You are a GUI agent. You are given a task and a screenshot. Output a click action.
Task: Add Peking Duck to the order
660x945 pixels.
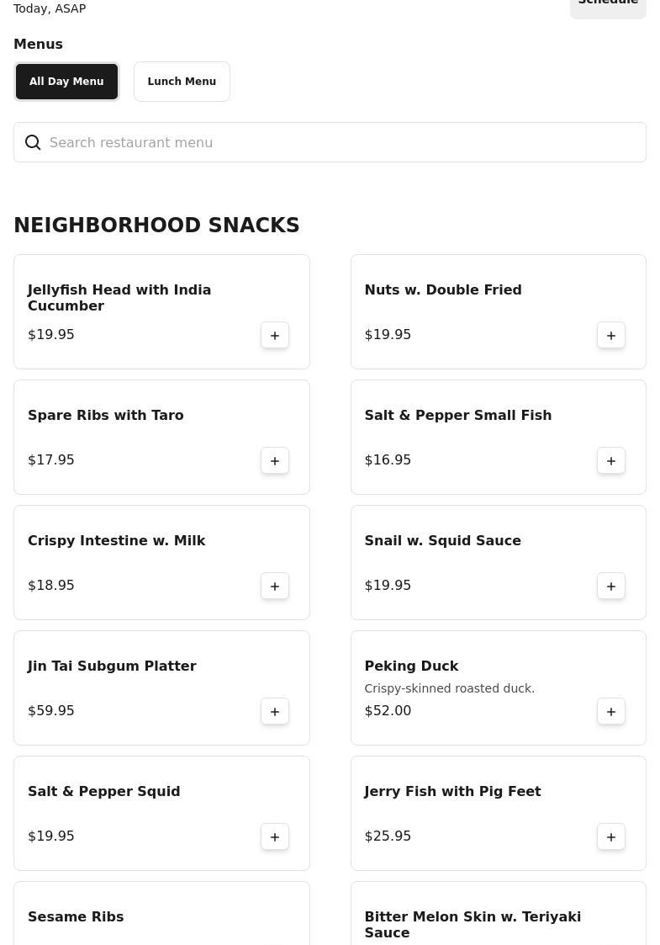611,711
